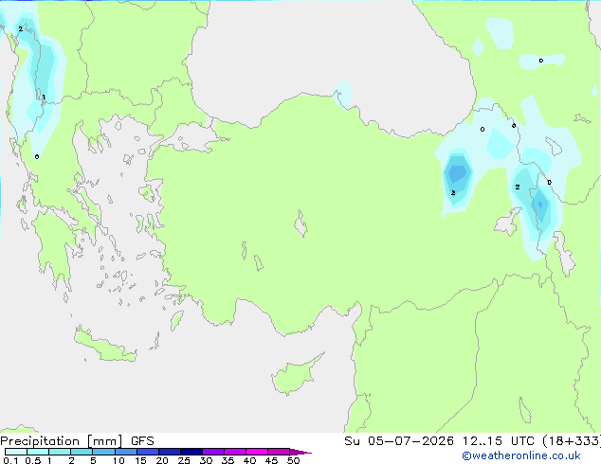Click the 'Su 05-07-2026 12..15 UTC' date label

coord(439,441)
